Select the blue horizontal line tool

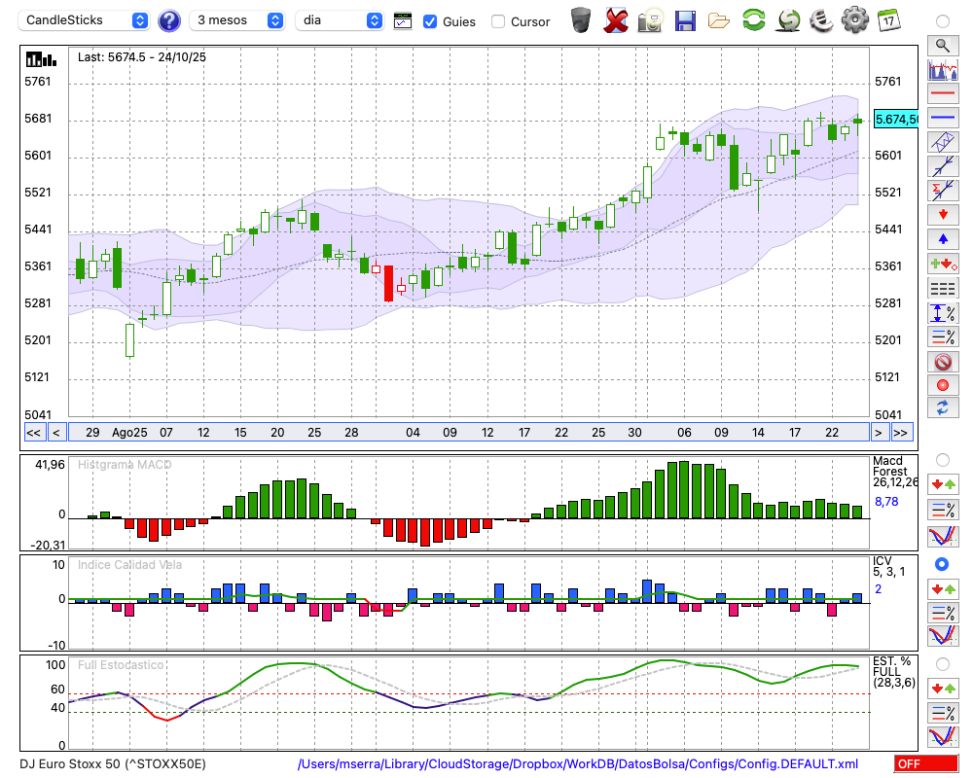(x=942, y=118)
